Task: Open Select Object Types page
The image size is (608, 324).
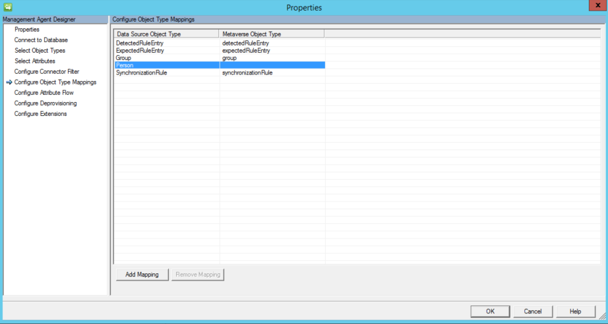Action: (x=40, y=50)
